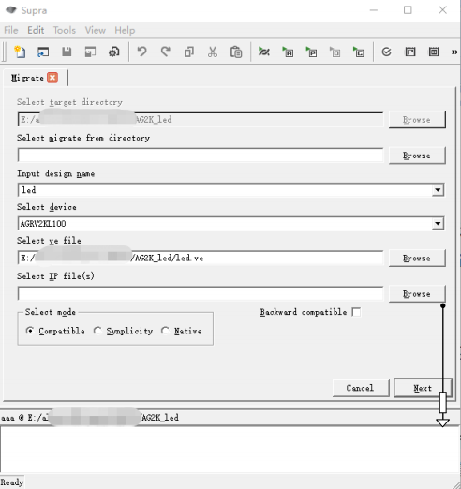Select the Native mode radio button

coord(165,331)
